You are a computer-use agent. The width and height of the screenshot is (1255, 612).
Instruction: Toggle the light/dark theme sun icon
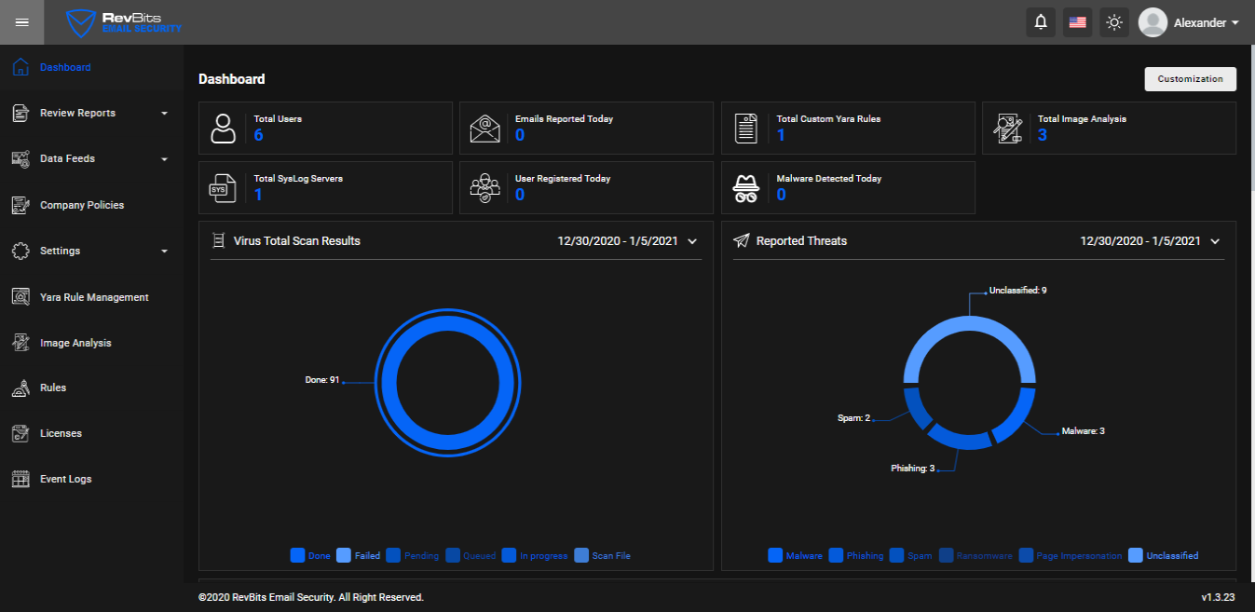click(x=1114, y=22)
